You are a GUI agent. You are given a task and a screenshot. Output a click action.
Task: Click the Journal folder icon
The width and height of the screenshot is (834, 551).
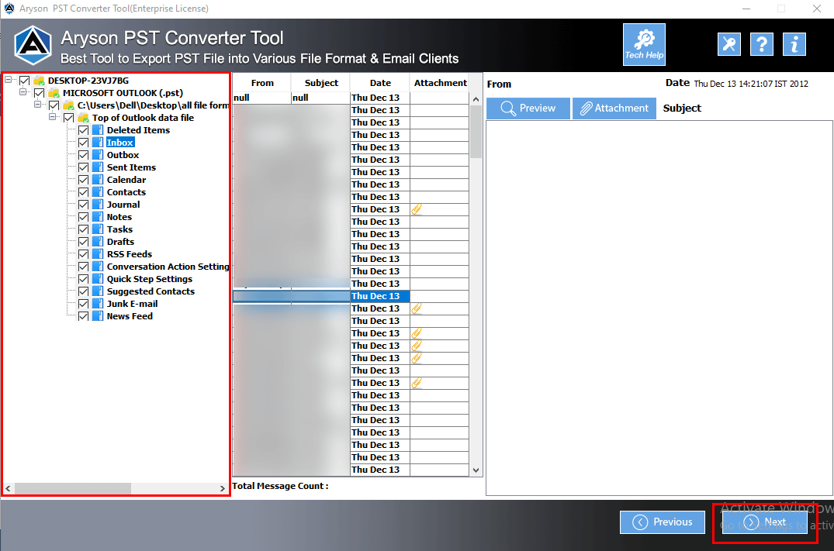tap(98, 205)
